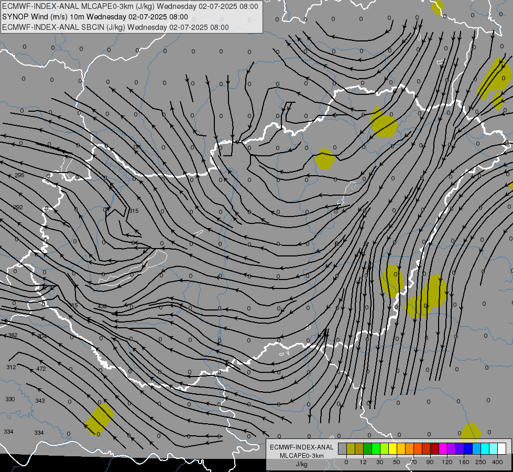Image resolution: width=513 pixels, height=472 pixels.
Task: Pick the white legend swatch
Action: 502,448
